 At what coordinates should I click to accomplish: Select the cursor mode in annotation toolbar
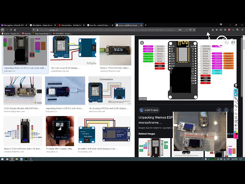236,95
